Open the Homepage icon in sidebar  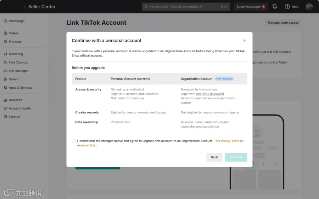click(x=5, y=21)
